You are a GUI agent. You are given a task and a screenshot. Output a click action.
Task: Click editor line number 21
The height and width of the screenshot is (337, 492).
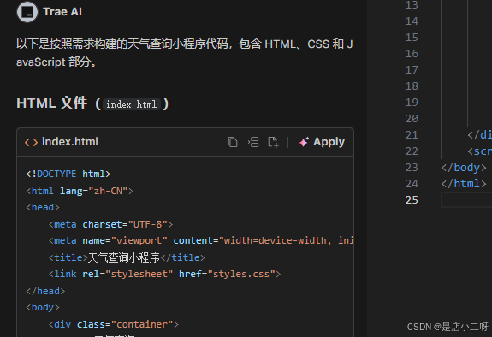pyautogui.click(x=412, y=135)
